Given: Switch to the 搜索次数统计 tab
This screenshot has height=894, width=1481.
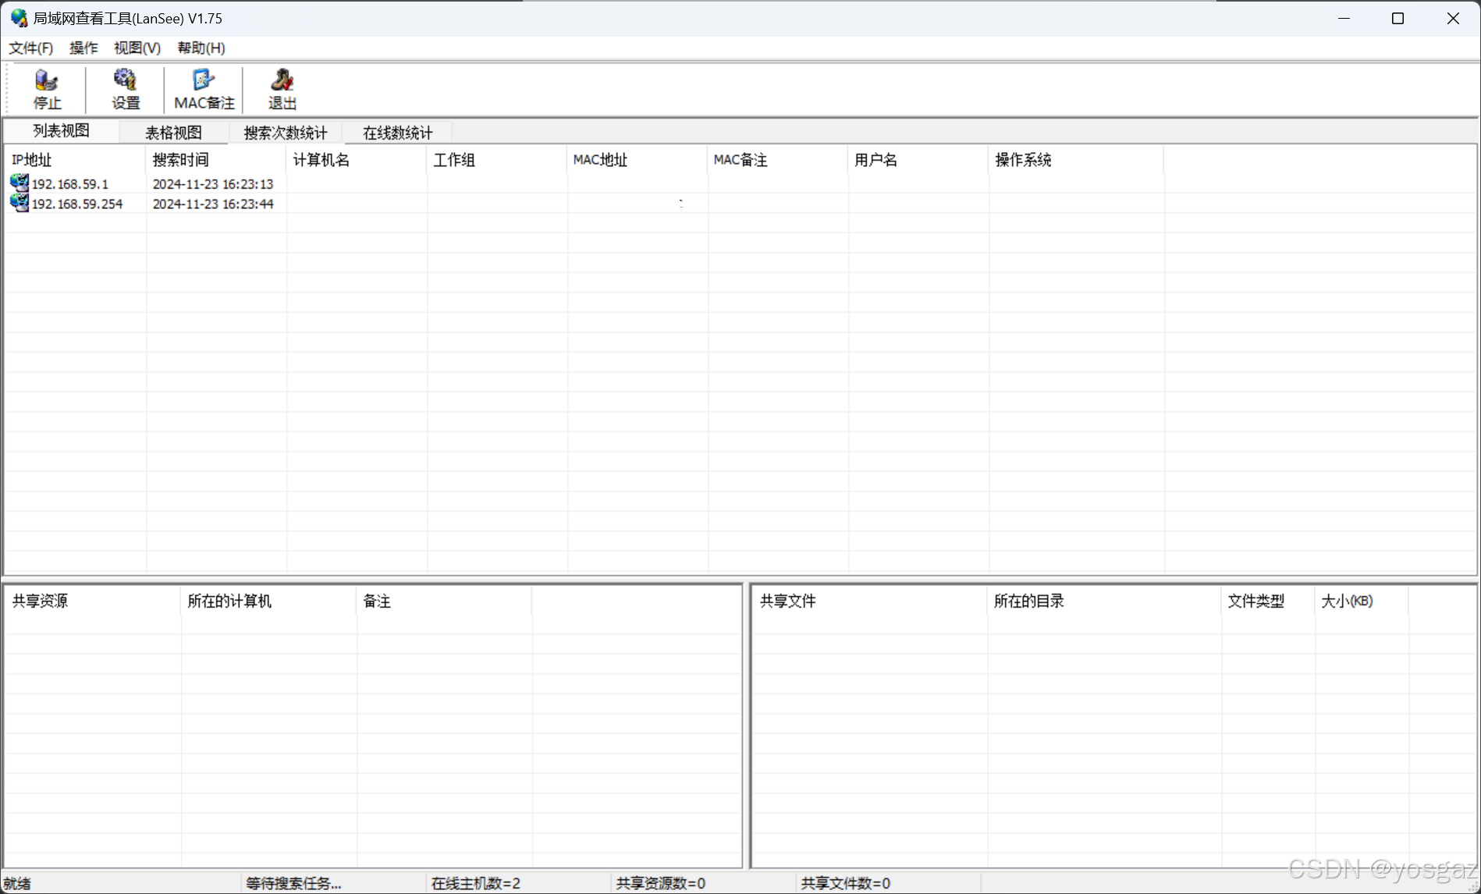Looking at the screenshot, I should click(286, 133).
